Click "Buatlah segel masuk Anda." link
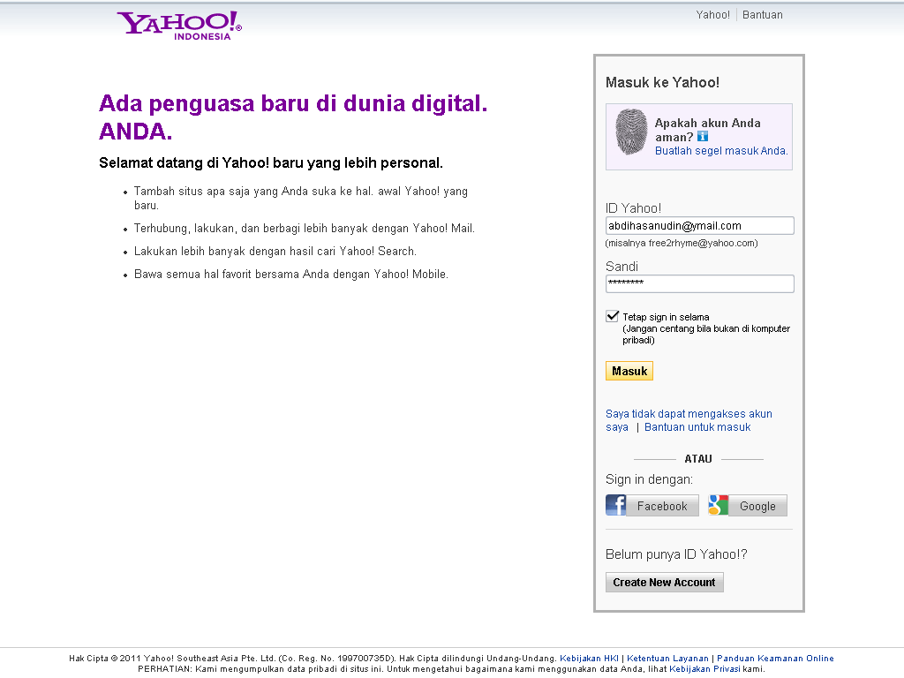904x678 pixels. [721, 151]
